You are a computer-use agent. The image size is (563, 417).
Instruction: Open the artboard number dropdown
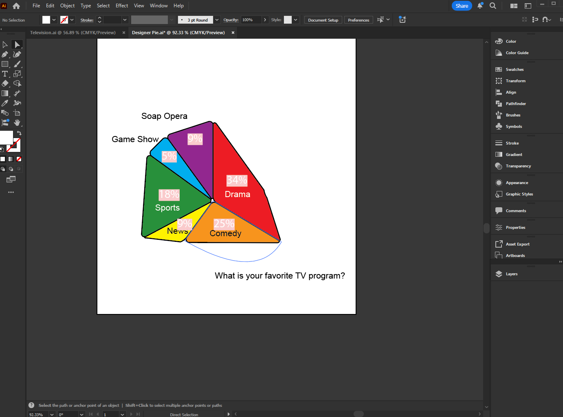[122, 414]
